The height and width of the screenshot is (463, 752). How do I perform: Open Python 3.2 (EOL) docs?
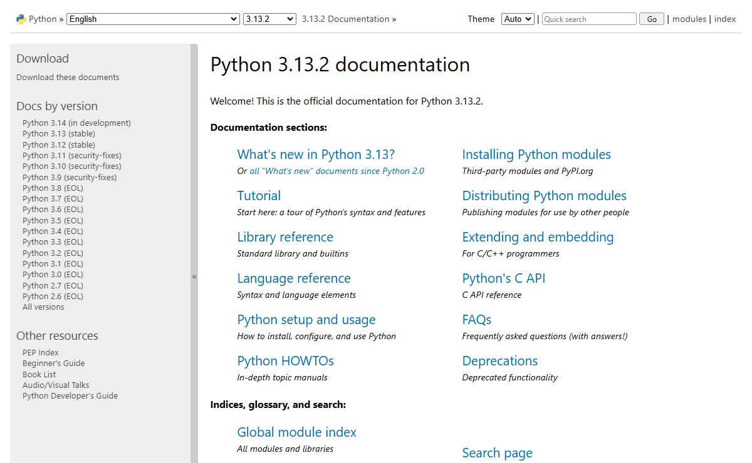pyautogui.click(x=53, y=253)
